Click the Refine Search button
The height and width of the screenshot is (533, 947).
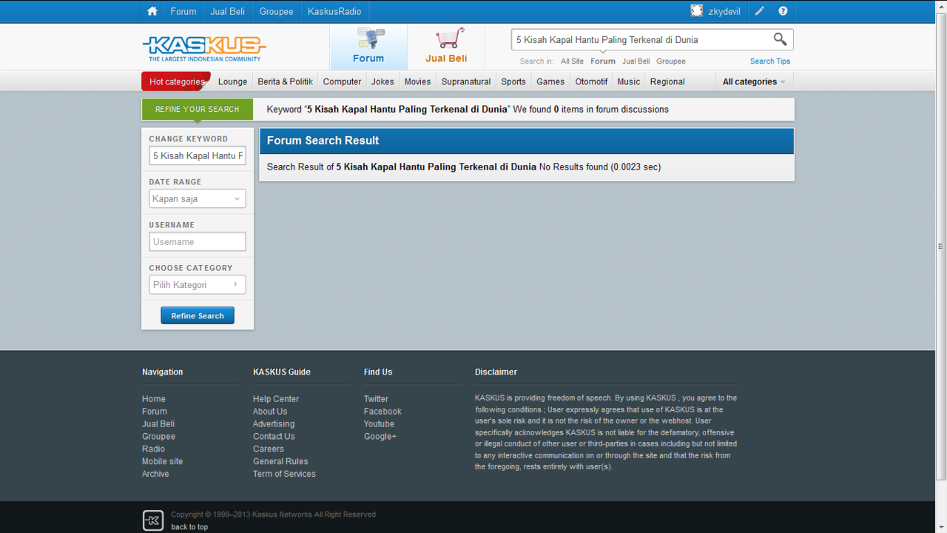pyautogui.click(x=198, y=315)
